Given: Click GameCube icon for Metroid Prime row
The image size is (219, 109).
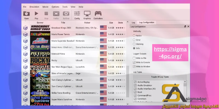Looking at the screenshot, I should (25, 54).
